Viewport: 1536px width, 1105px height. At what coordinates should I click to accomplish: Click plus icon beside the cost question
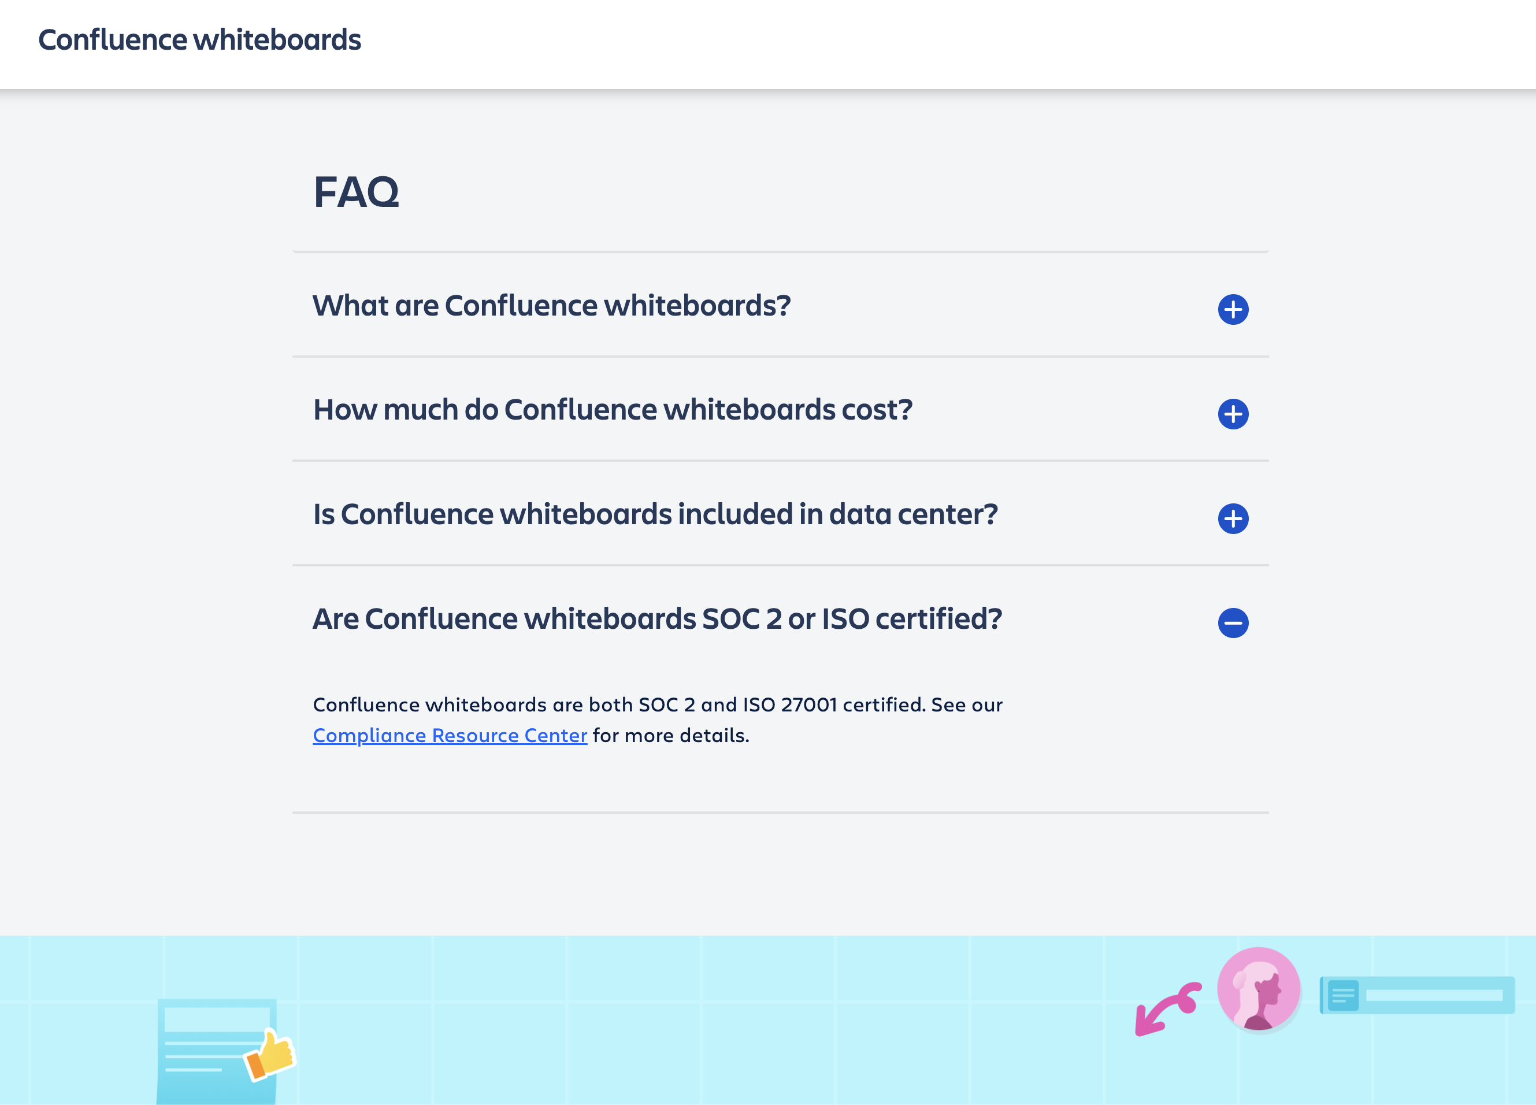pos(1233,414)
